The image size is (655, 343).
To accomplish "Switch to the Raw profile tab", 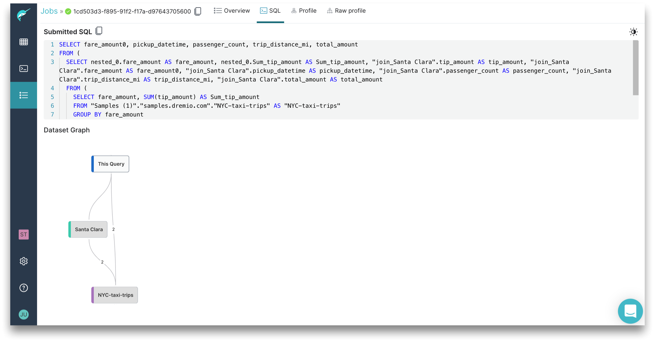I will pyautogui.click(x=346, y=11).
